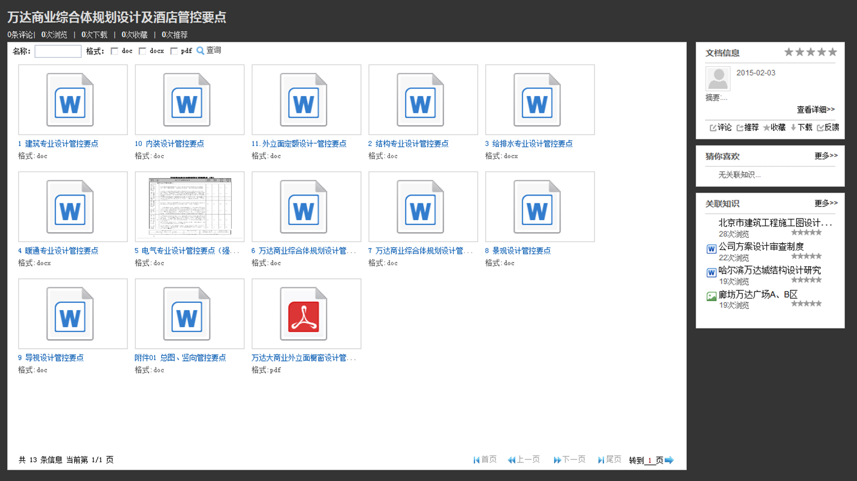Click 查看详细>> in document info

[816, 109]
